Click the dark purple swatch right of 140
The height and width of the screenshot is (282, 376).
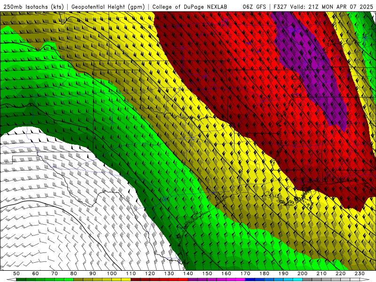[193, 280]
